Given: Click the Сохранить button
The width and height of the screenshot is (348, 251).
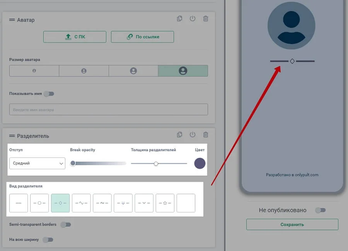Looking at the screenshot, I should (x=292, y=224).
